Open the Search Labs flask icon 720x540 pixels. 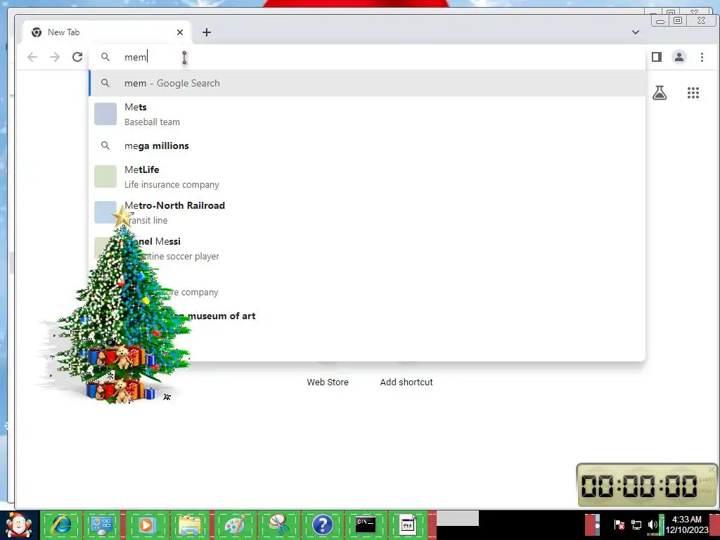[660, 93]
